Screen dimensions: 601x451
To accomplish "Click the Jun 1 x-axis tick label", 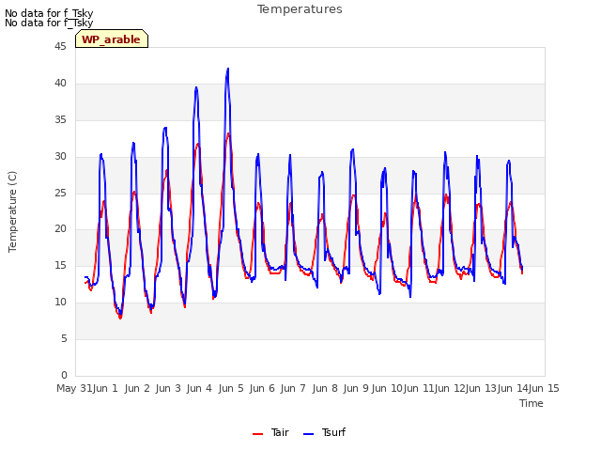I will (105, 388).
